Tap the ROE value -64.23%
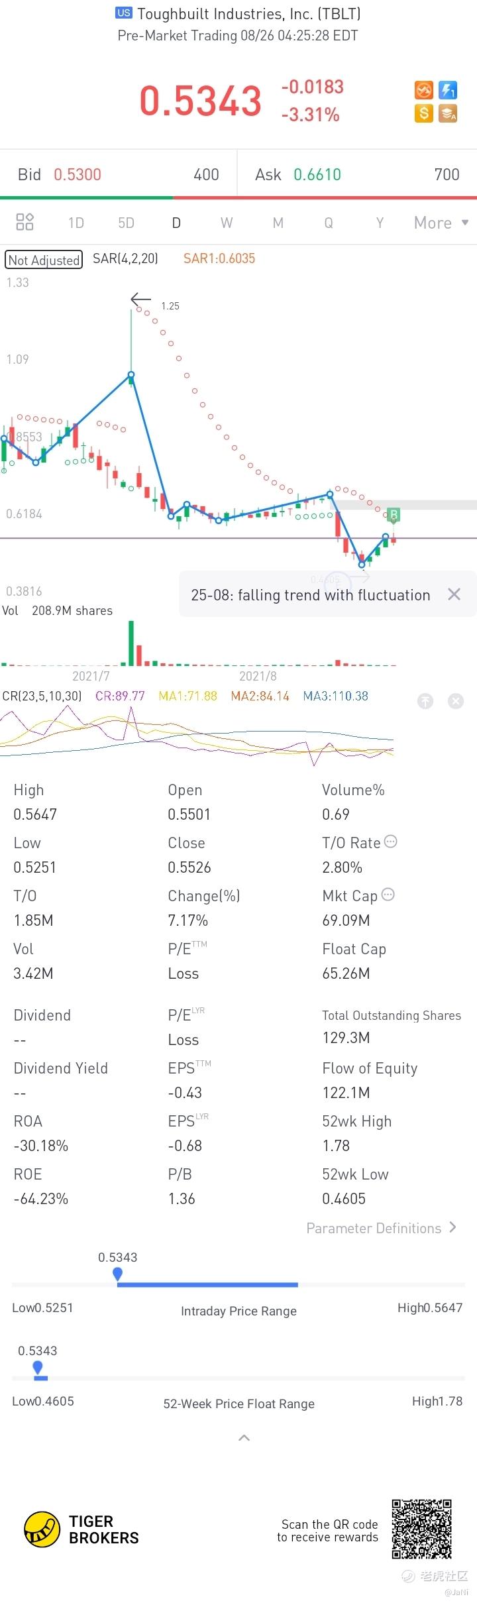Screen dimensions: 477x1603 coord(41,1199)
